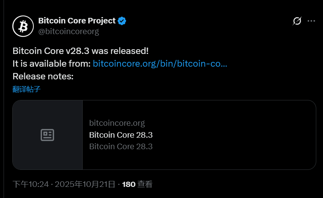Click the "Release notes:" text line
This screenshot has width=323, height=198.
point(43,76)
